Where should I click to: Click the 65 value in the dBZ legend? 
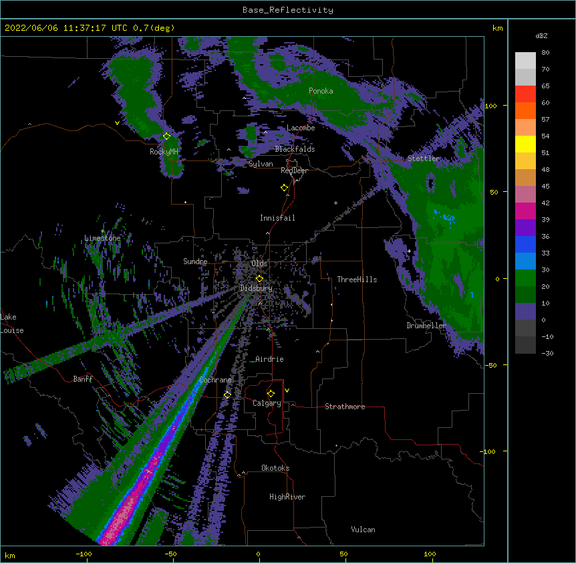point(545,86)
